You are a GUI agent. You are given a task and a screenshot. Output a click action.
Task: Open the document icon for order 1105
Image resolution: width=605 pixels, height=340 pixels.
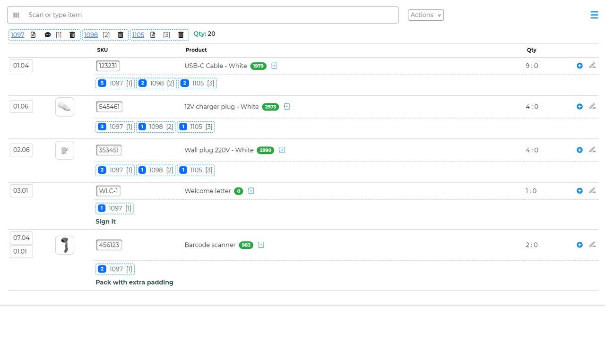153,35
